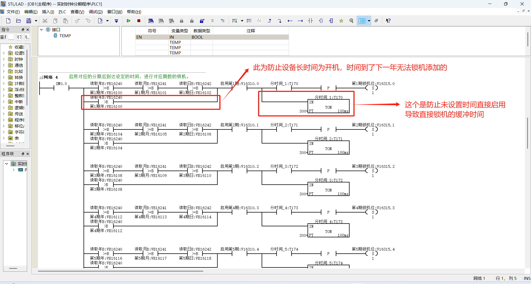Click the magnifier zoom icon
This screenshot has width=531, height=284.
click(x=352, y=21)
